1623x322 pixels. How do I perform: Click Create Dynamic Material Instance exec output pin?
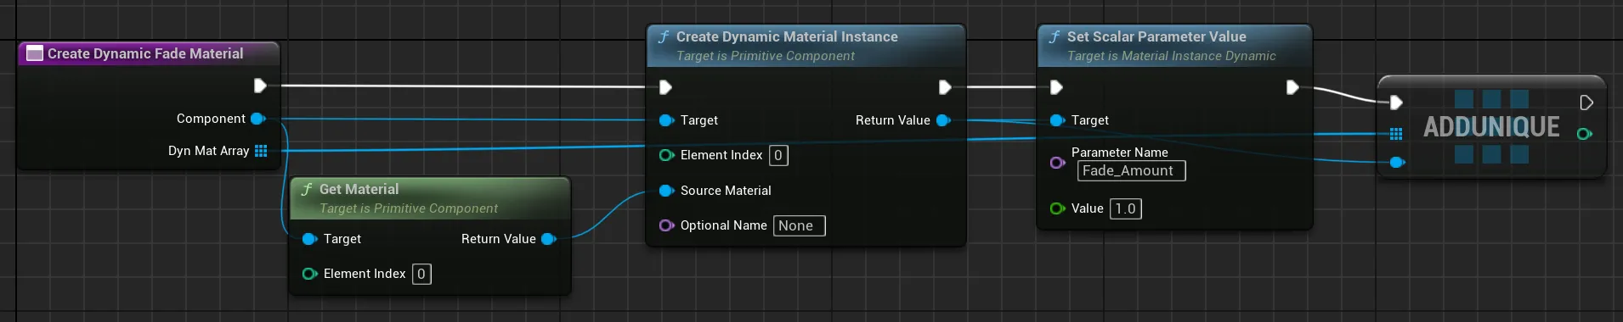[x=944, y=87]
